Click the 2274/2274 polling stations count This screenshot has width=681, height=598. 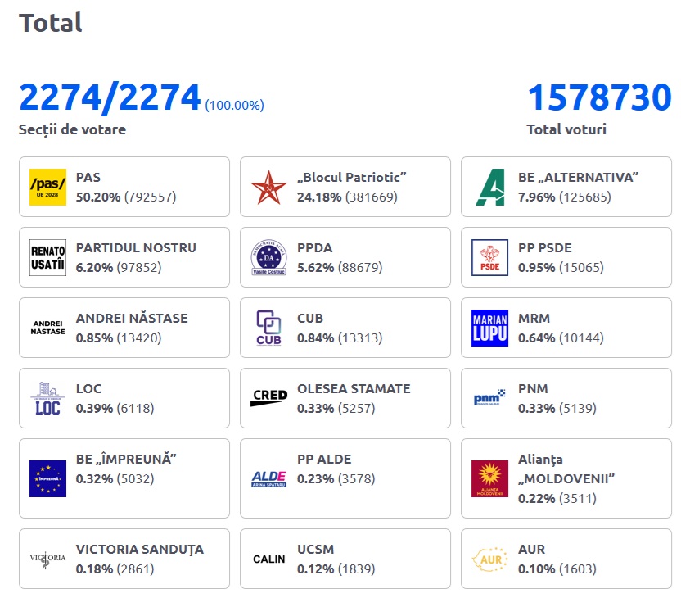(x=110, y=98)
